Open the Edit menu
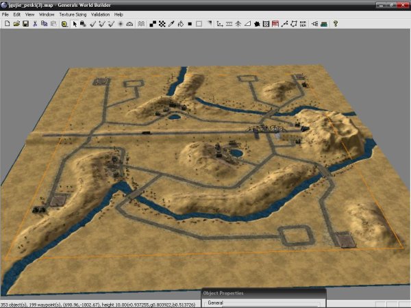This screenshot has height=308, width=411. pos(17,14)
